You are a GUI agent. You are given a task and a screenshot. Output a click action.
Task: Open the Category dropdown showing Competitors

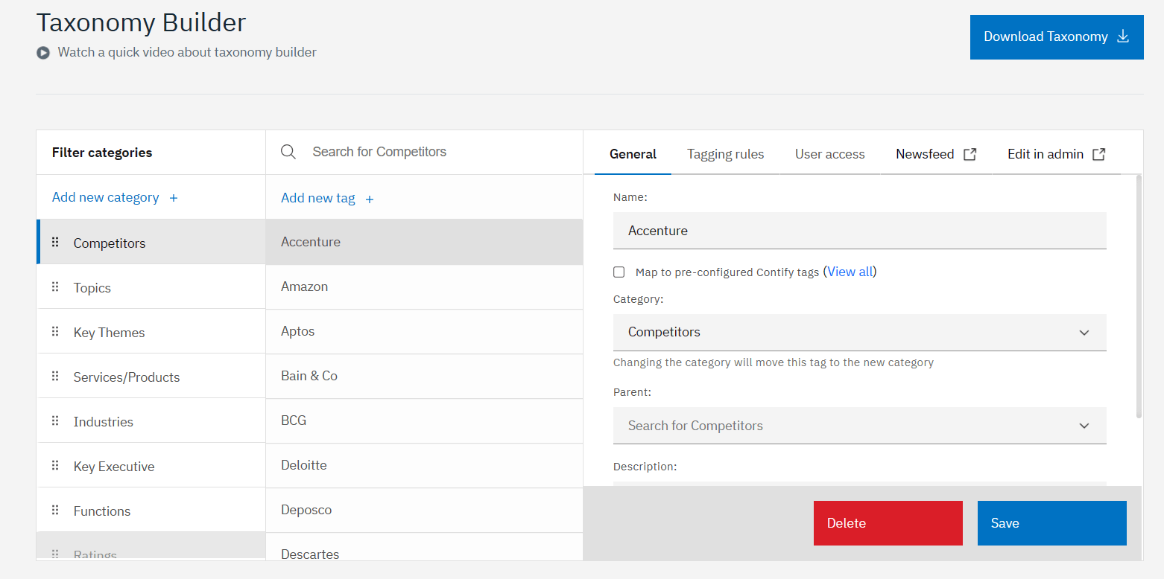[x=859, y=332]
